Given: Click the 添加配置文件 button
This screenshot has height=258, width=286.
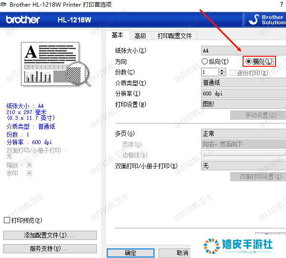Looking at the screenshot, I should (50, 236).
